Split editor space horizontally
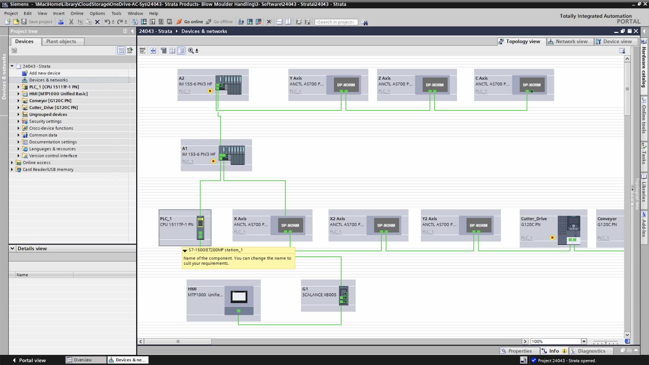 tap(280, 22)
